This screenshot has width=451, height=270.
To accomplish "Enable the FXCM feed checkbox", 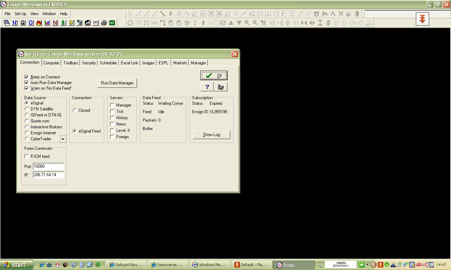I will click(x=26, y=156).
